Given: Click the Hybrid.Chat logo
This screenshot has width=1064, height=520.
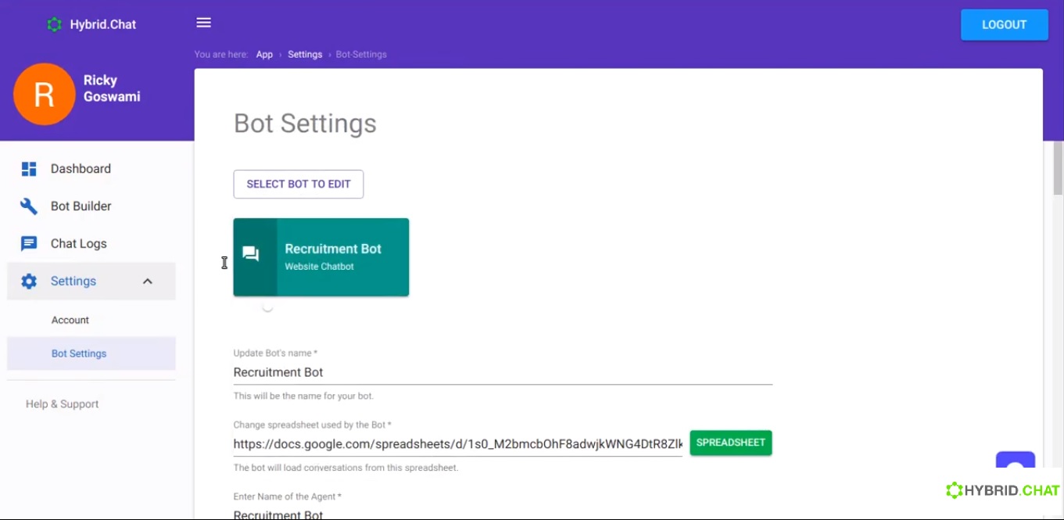Looking at the screenshot, I should [x=91, y=24].
